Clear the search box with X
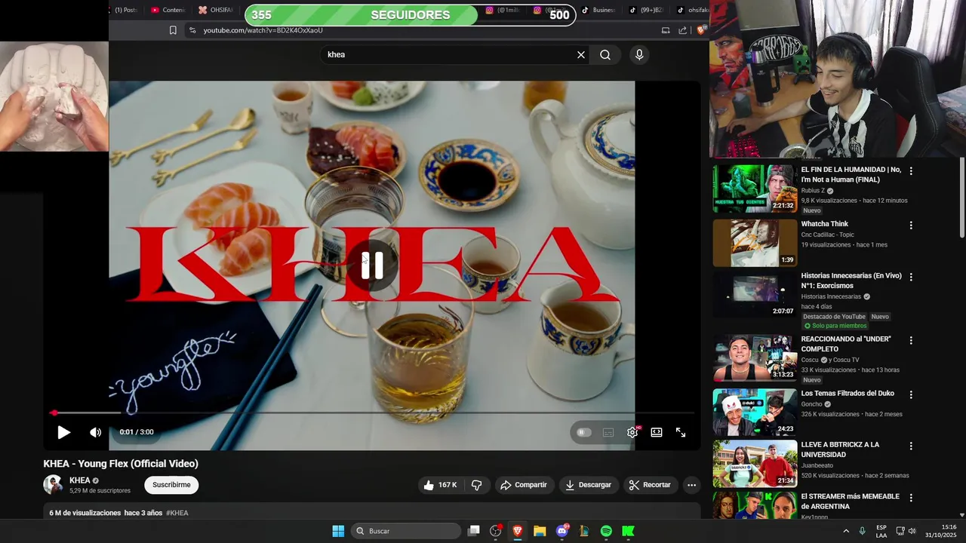This screenshot has height=543, width=966. point(581,54)
